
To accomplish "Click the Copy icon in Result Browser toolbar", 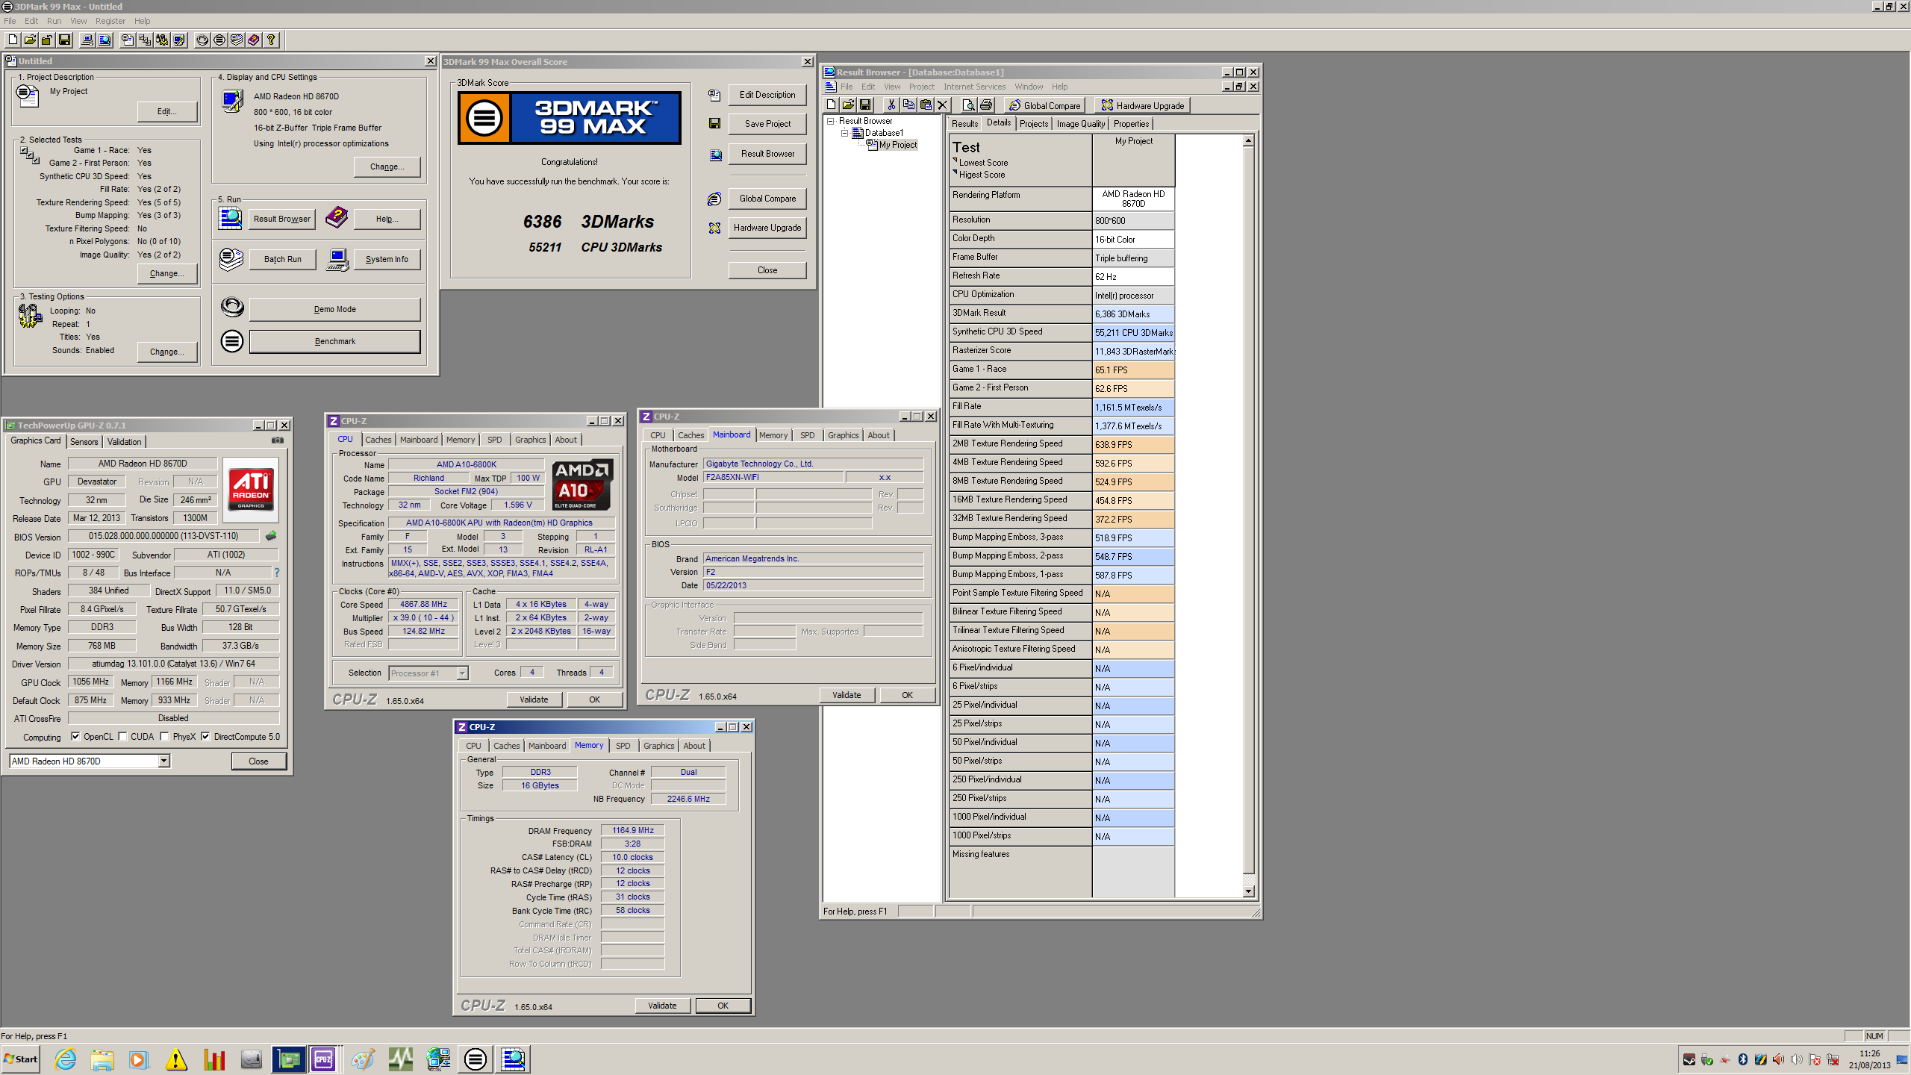I will [908, 105].
